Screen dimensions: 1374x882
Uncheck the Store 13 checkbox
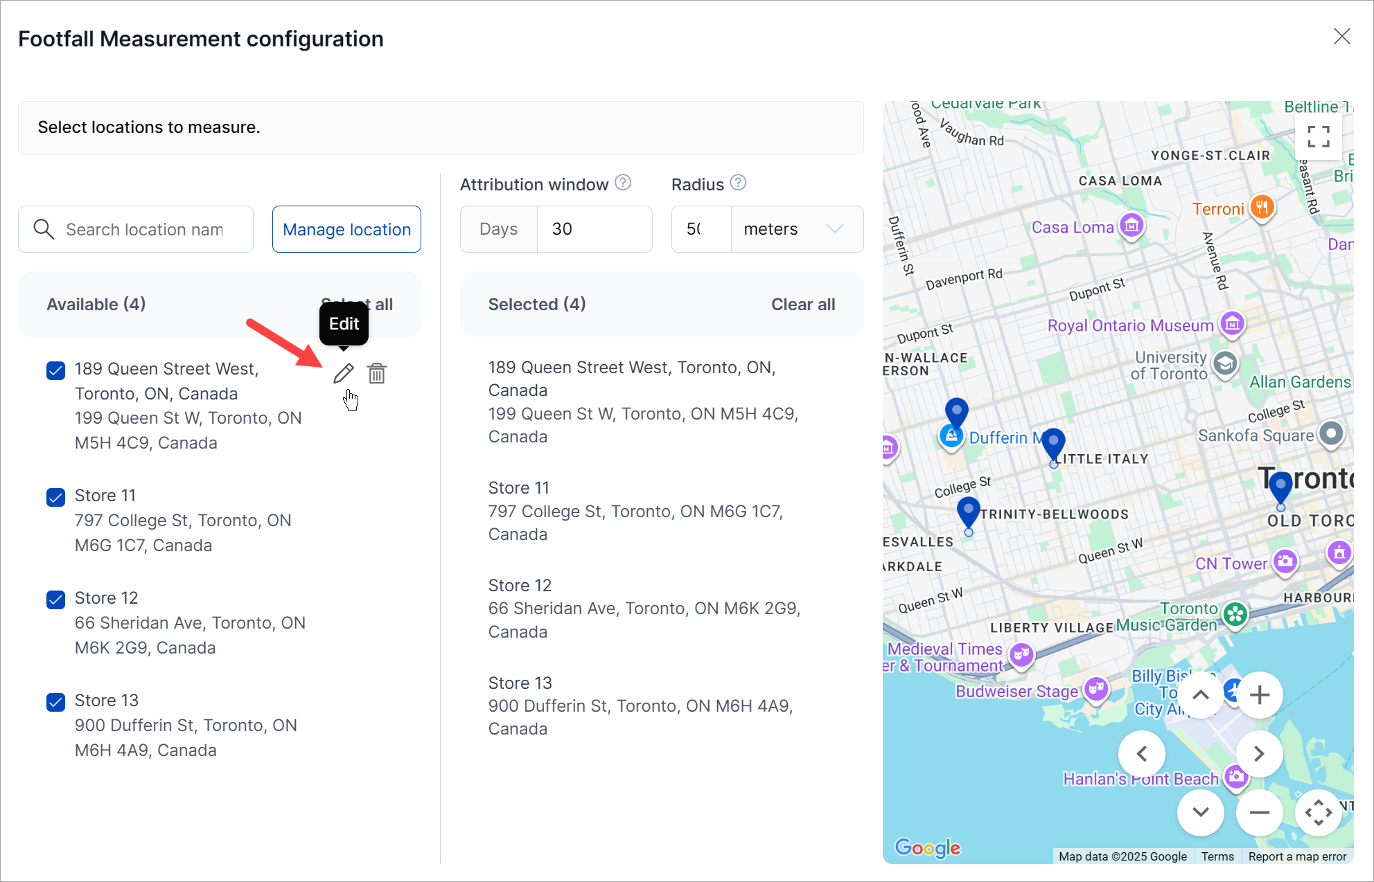55,702
